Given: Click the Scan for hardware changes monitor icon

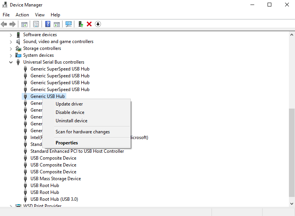Looking at the screenshot, I should 69,24.
